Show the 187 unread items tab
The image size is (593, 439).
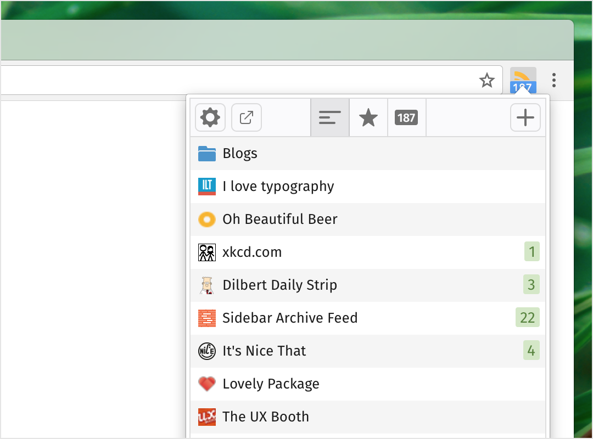(406, 117)
